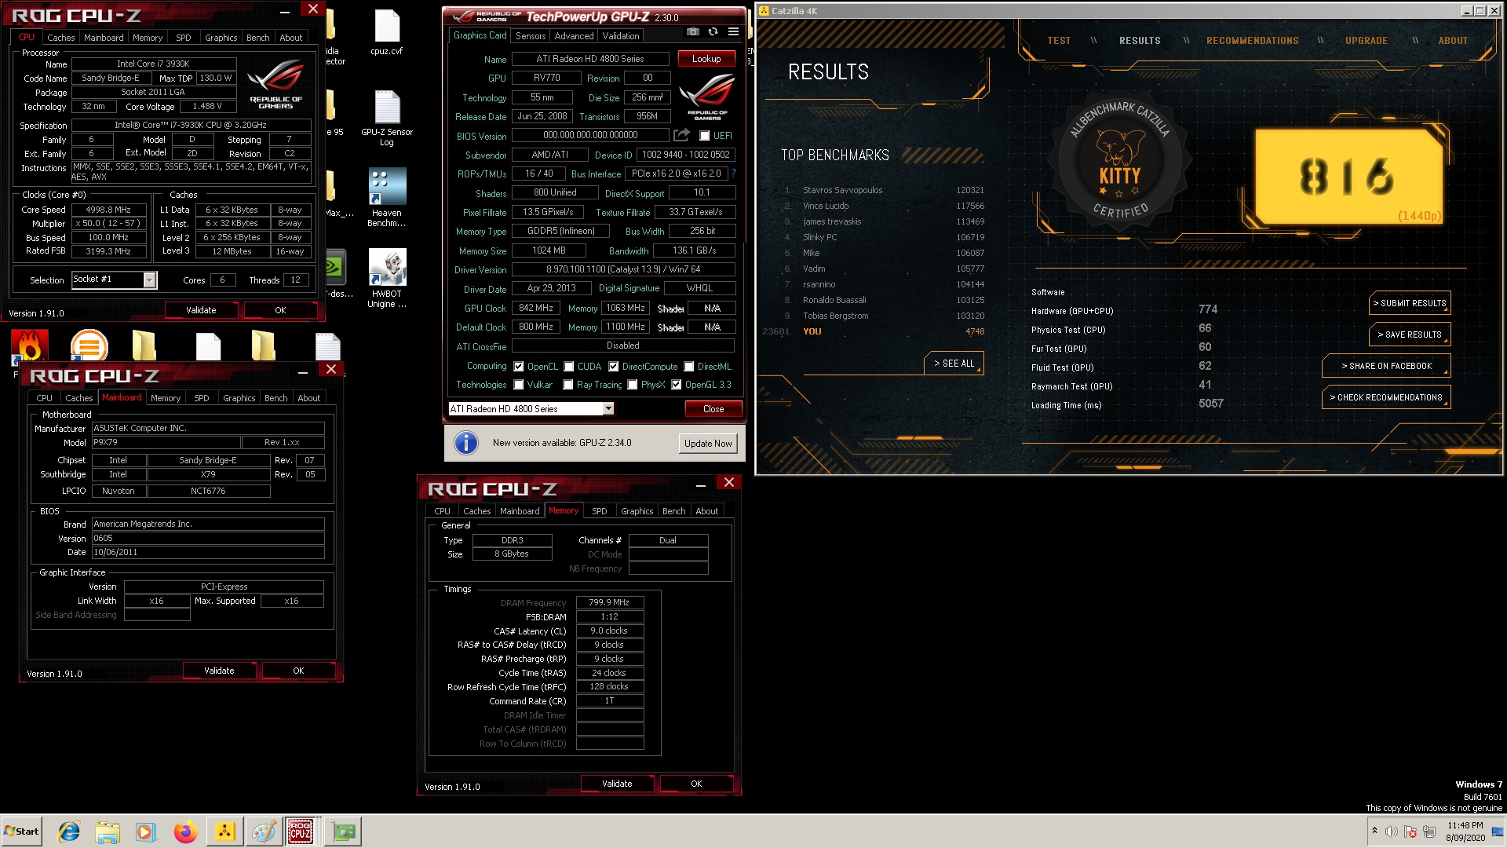Open Action Center flag tray icon
Image resolution: width=1507 pixels, height=848 pixels.
point(1410,832)
